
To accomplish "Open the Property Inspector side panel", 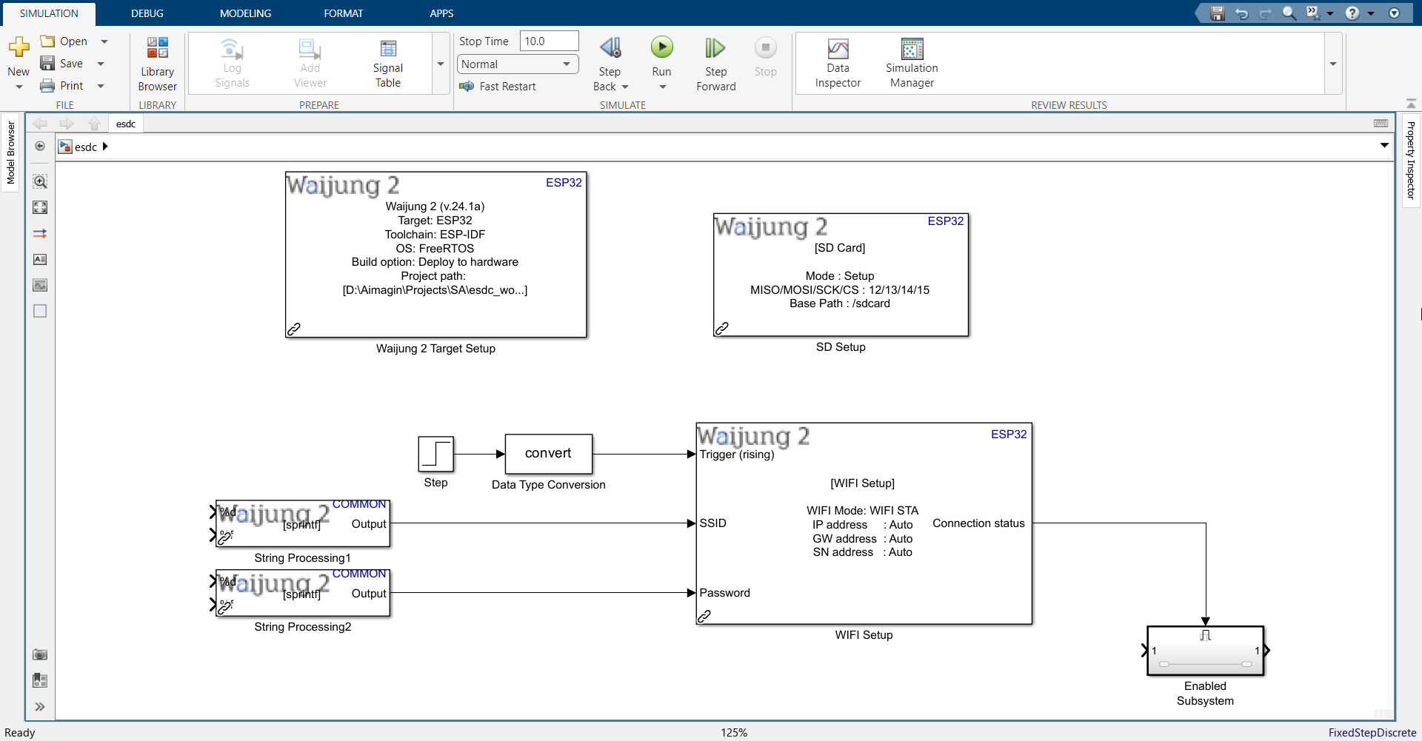I will [1411, 160].
